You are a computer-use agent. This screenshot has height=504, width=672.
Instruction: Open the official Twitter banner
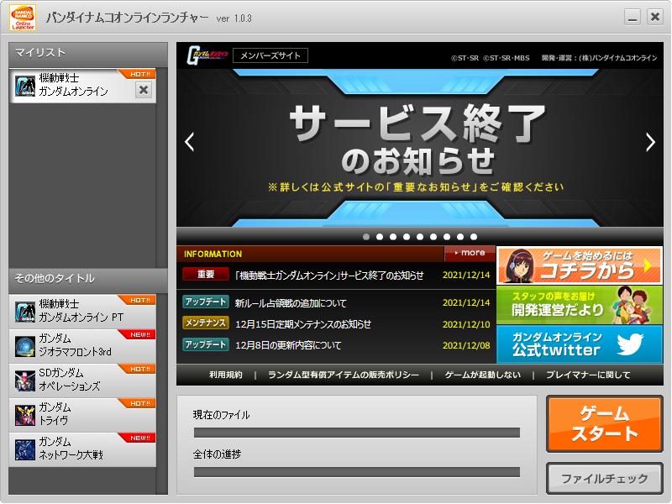click(x=579, y=344)
